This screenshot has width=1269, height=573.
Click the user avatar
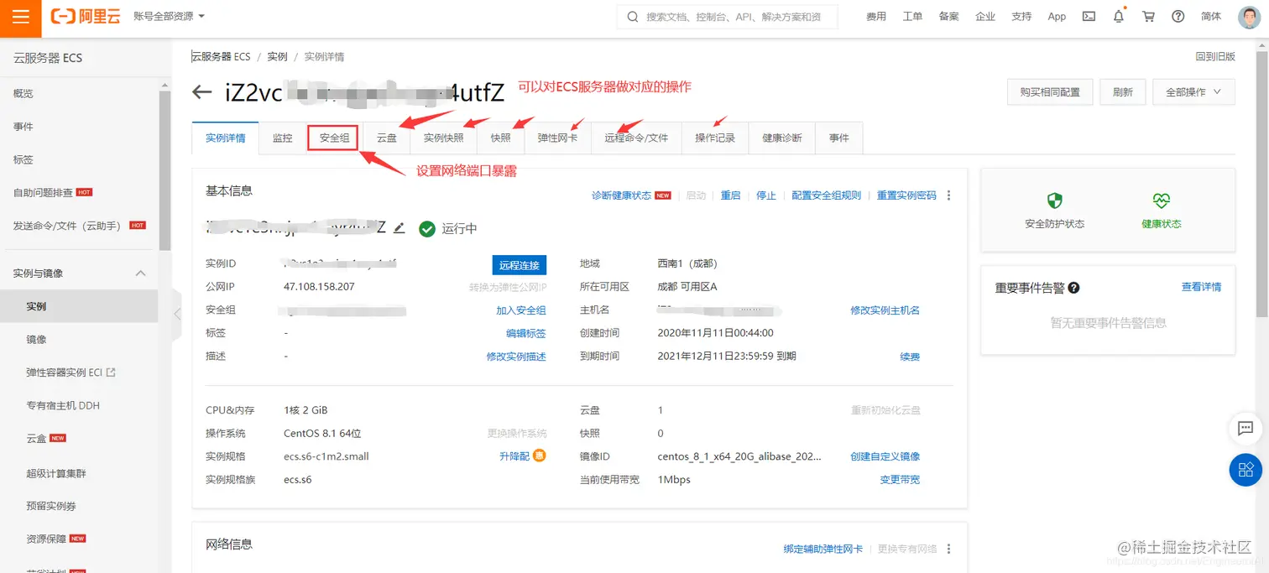(1251, 17)
